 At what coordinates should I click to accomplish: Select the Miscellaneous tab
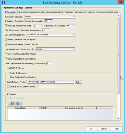pyautogui.click(x=81, y=12)
